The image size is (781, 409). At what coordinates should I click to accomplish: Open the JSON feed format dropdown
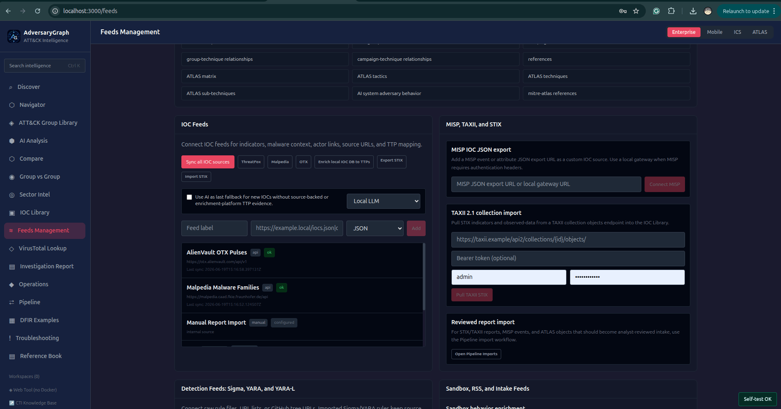pos(375,228)
